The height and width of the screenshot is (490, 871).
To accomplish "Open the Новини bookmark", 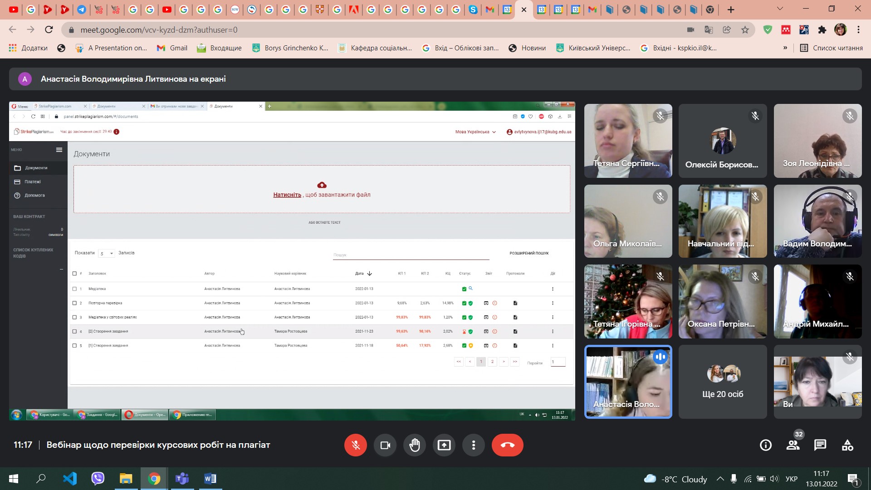I will pos(527,48).
